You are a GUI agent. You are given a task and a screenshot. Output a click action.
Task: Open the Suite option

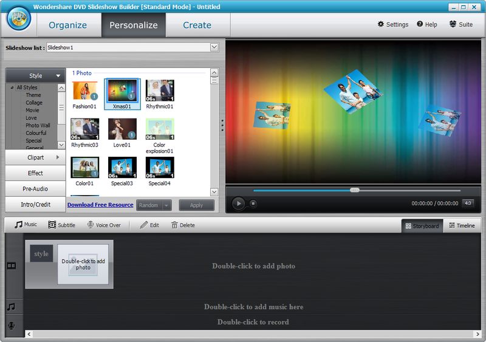click(x=461, y=24)
